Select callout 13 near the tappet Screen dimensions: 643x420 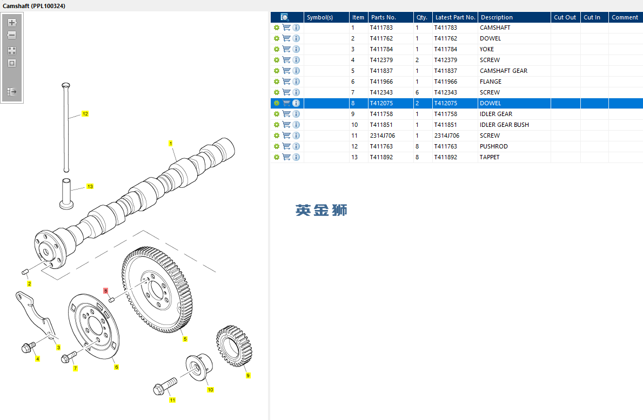(90, 186)
